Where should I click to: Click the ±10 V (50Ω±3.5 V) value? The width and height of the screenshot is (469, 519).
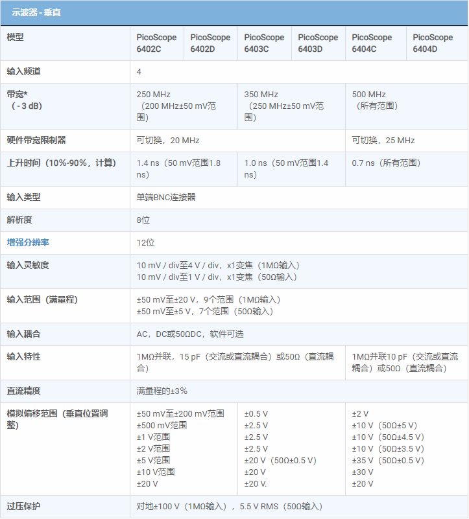388,449
